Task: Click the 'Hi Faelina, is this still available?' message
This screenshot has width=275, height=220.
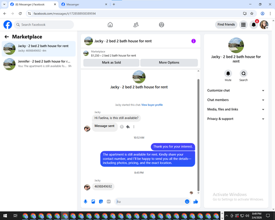Action: click(117, 118)
